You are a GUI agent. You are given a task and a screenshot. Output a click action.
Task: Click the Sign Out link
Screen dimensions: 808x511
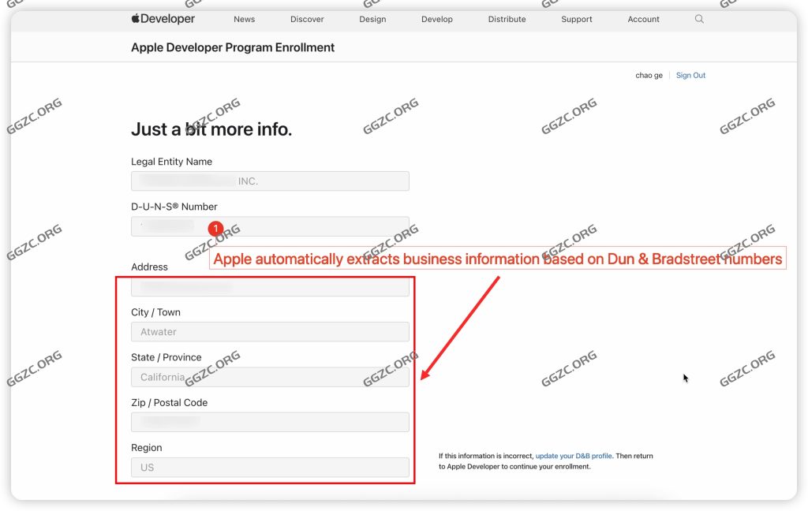click(x=690, y=75)
